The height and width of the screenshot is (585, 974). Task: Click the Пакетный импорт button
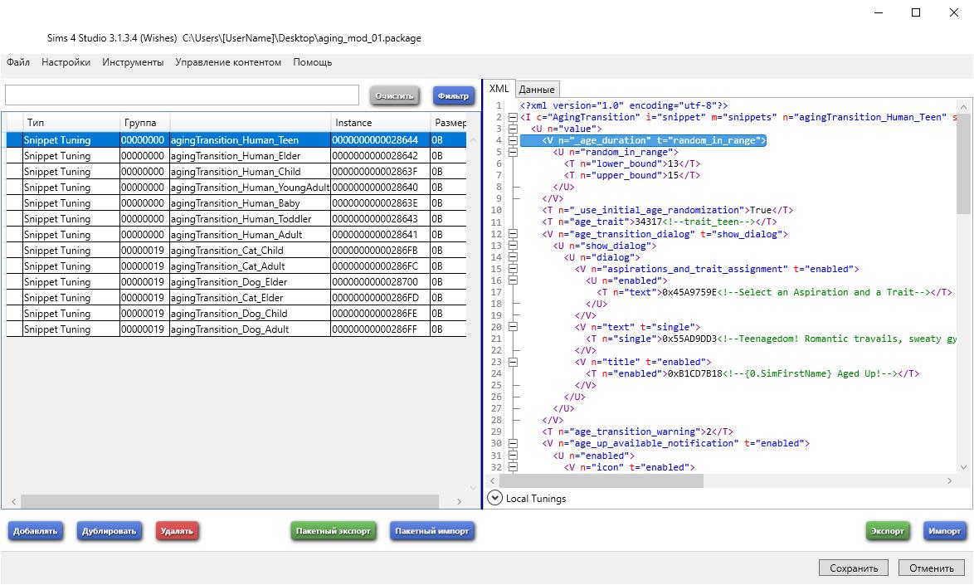pos(431,531)
